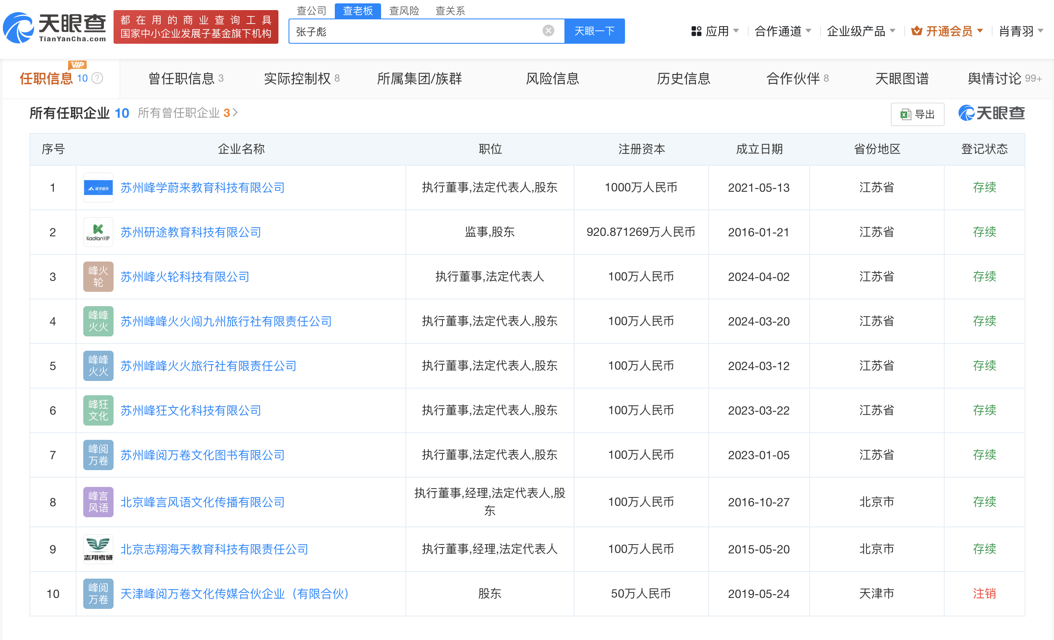Select the 查老板 search tab
This screenshot has height=640, width=1054.
click(x=358, y=11)
